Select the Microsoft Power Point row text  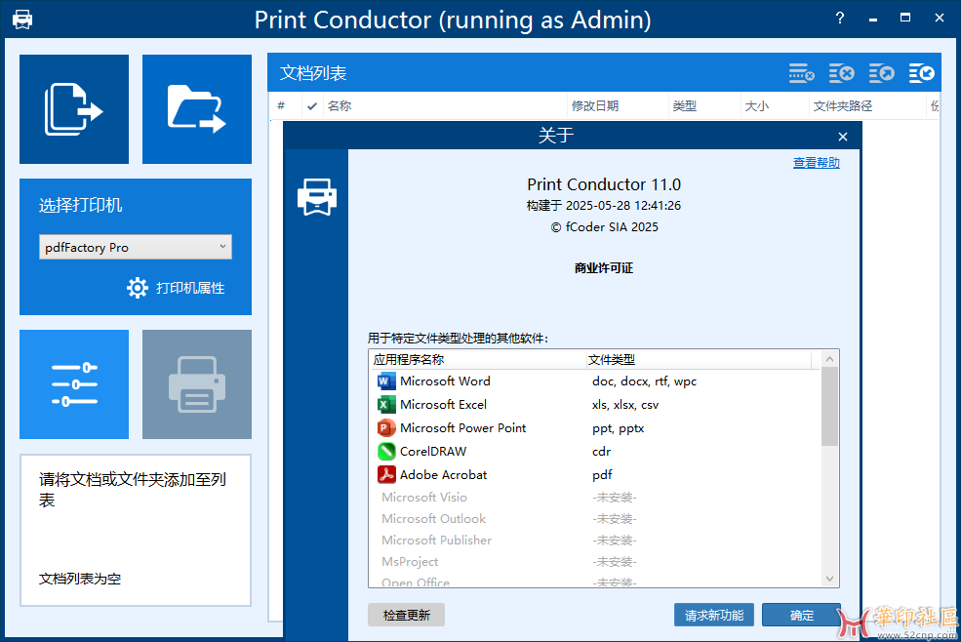(462, 428)
